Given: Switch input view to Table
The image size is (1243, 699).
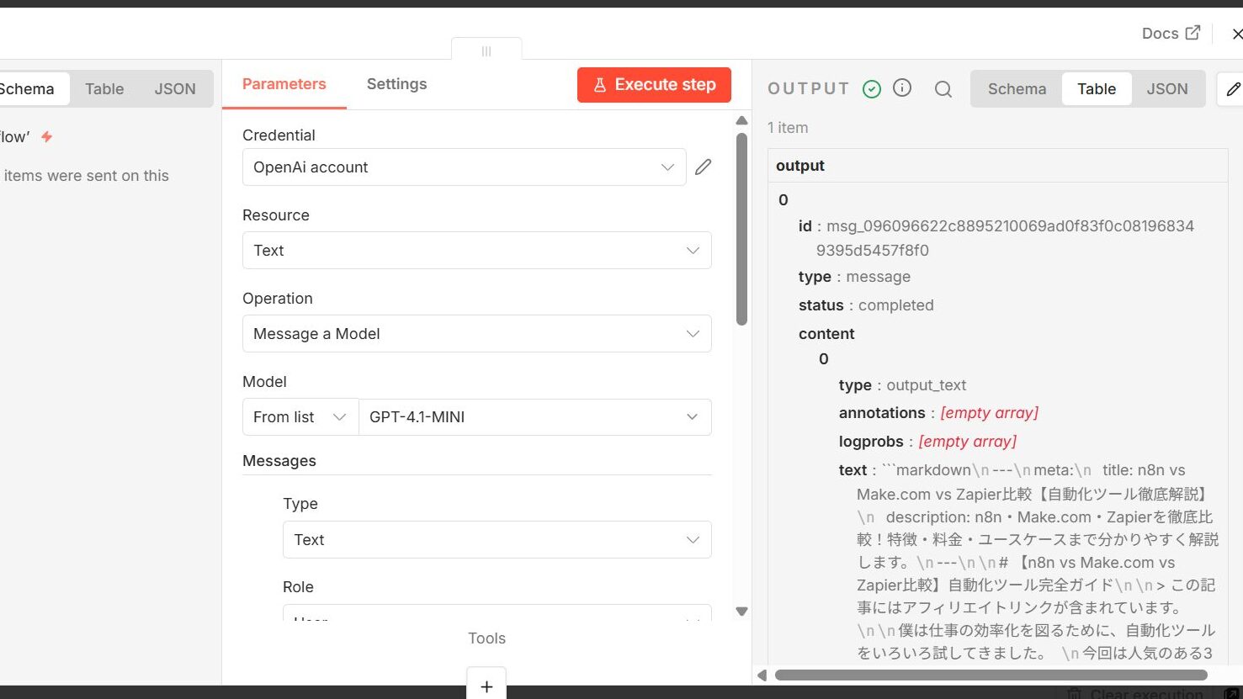Looking at the screenshot, I should click(104, 89).
